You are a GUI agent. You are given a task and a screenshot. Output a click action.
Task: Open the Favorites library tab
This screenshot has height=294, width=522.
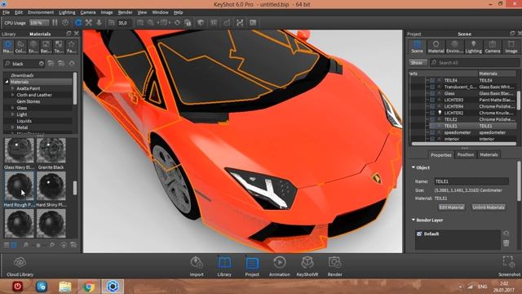[71, 47]
